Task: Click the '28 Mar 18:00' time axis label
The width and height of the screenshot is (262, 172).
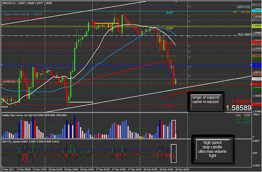Action: click(182, 169)
